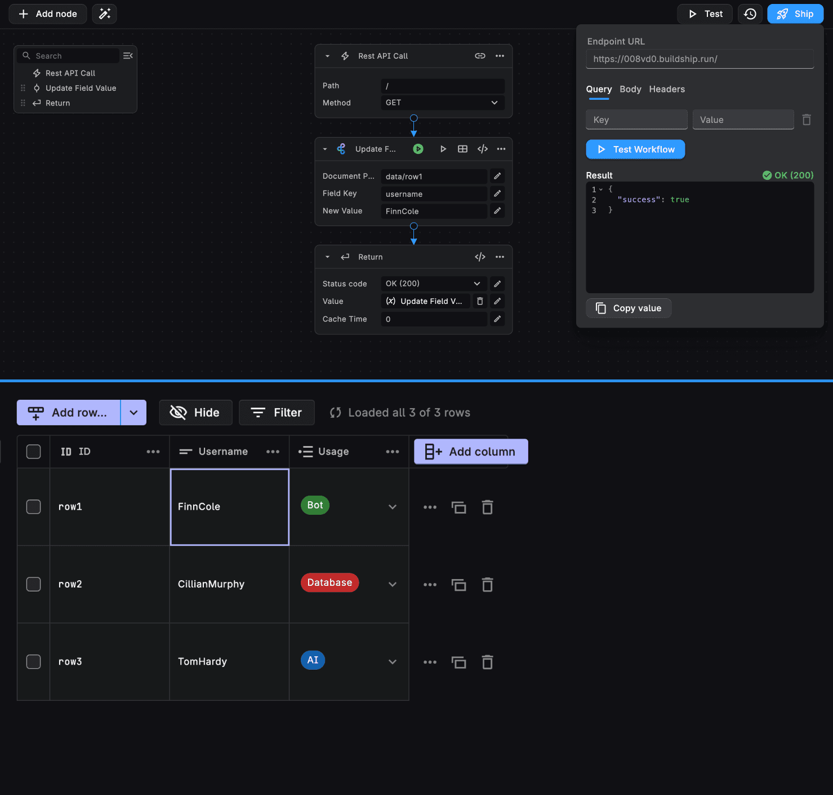
Task: Click the AI magic wand icon
Action: [x=104, y=14]
